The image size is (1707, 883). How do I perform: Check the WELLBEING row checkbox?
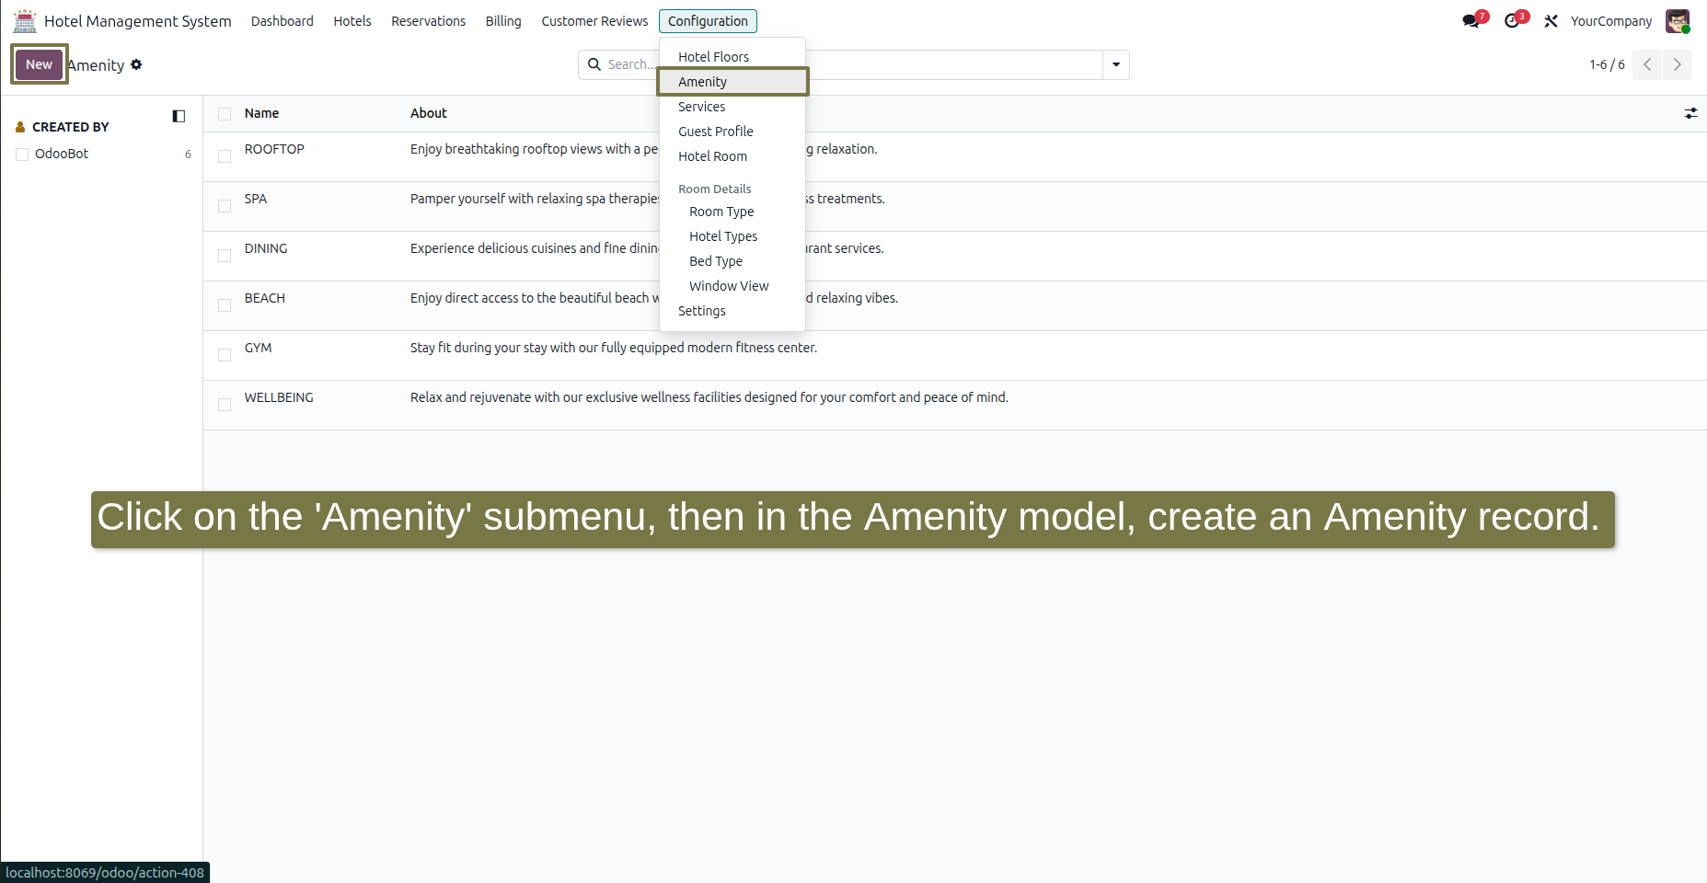tap(225, 405)
